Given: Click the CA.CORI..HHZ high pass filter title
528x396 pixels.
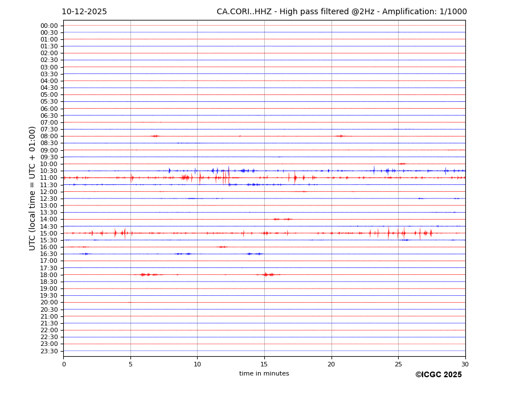Looking at the screenshot, I should point(341,12).
